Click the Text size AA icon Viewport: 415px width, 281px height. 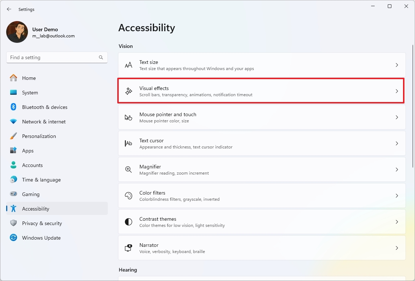tap(129, 65)
